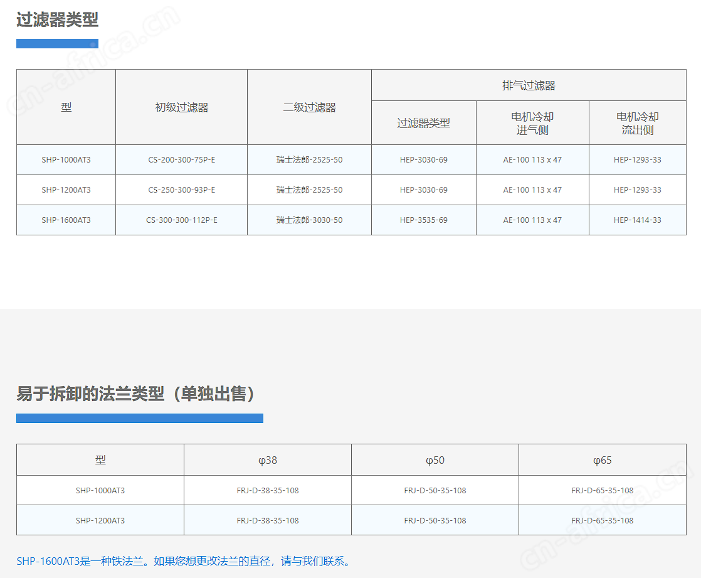Select HEP-3030-69 in the SHP-1200AT3 row

pos(424,190)
